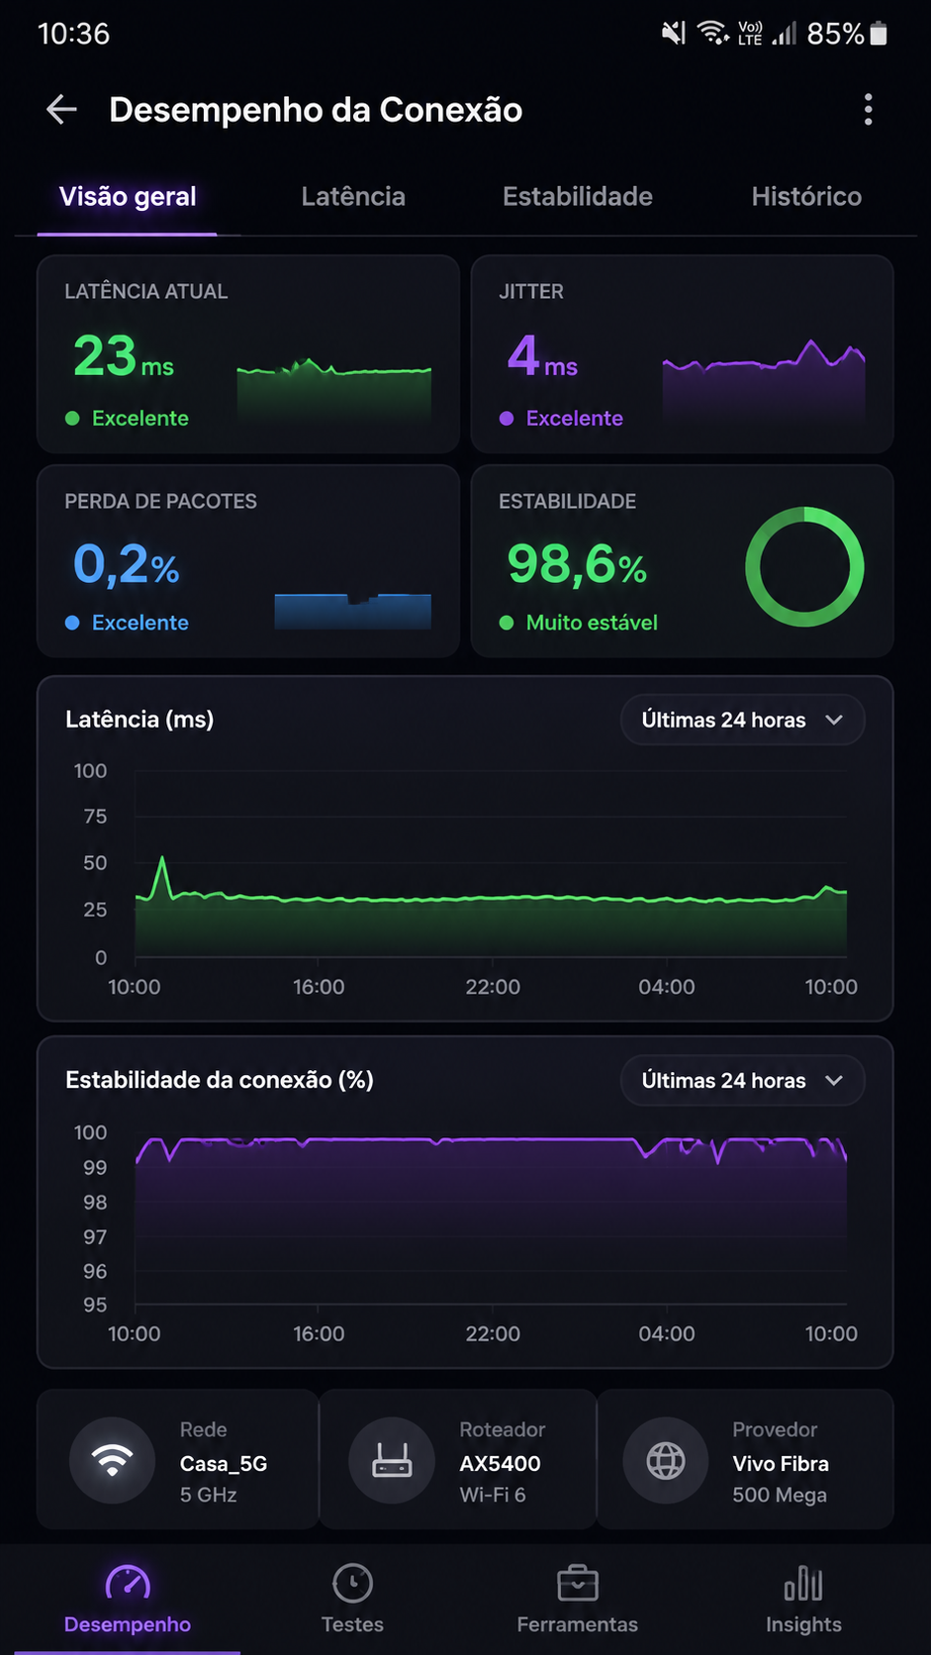Tap the packet loss blue sparkline
Image resolution: width=931 pixels, height=1655 pixels.
352,611
